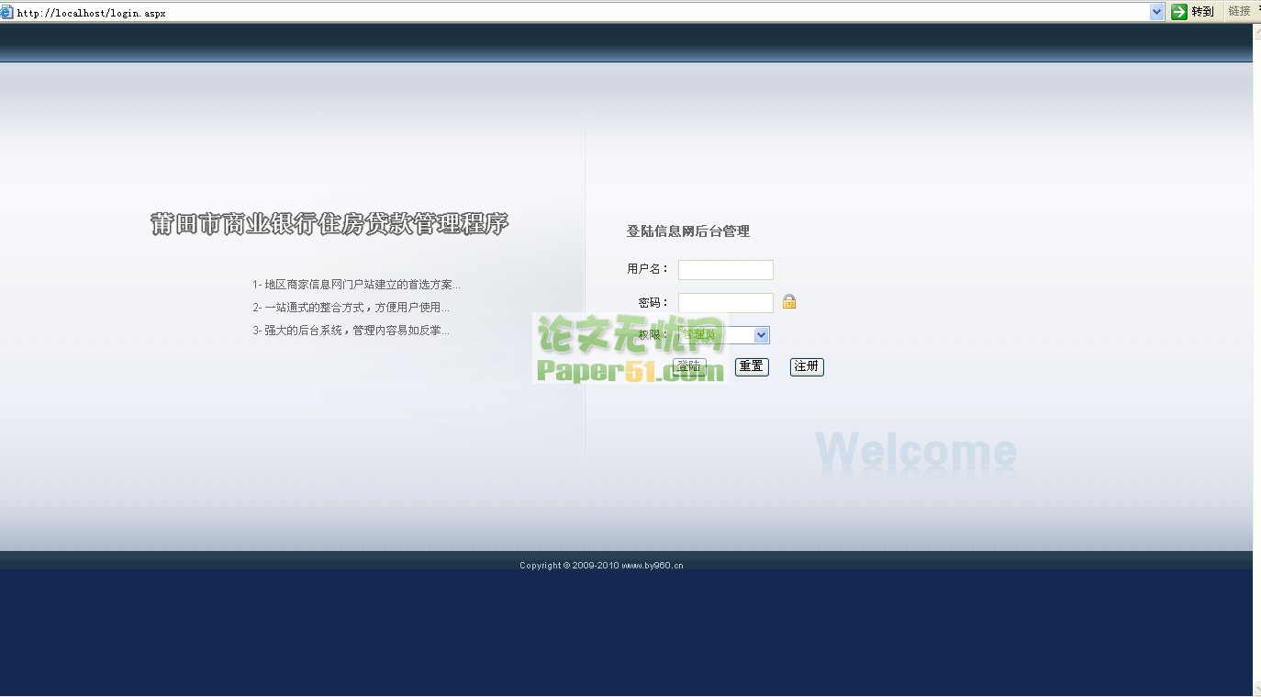Click the vertical scrollbar up arrow

point(1256,30)
